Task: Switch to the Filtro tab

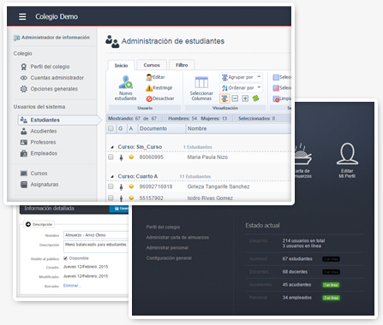Action: [x=182, y=65]
